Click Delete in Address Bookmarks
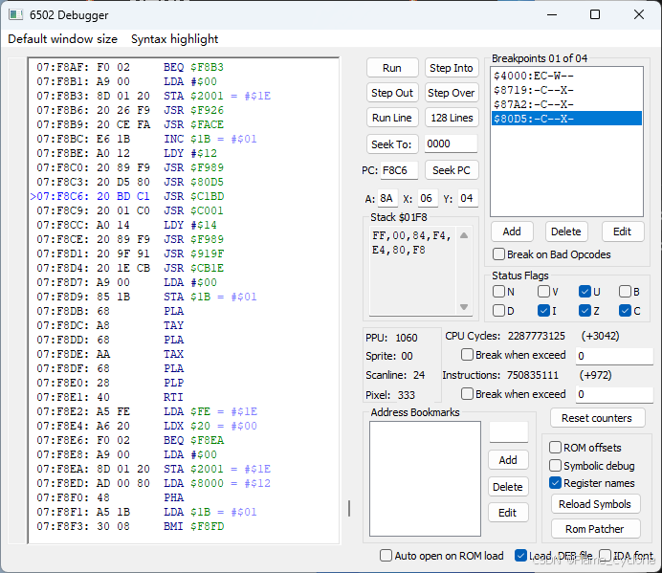Image resolution: width=662 pixels, height=573 pixels. [508, 487]
